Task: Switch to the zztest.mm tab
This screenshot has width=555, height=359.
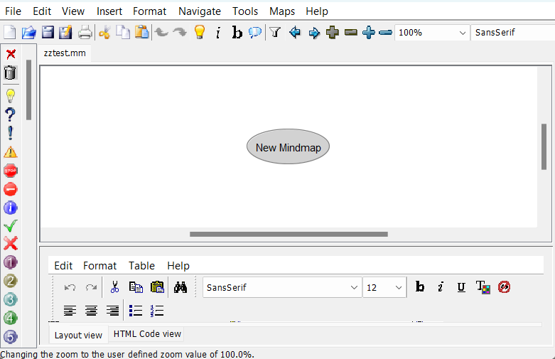Action: point(65,53)
